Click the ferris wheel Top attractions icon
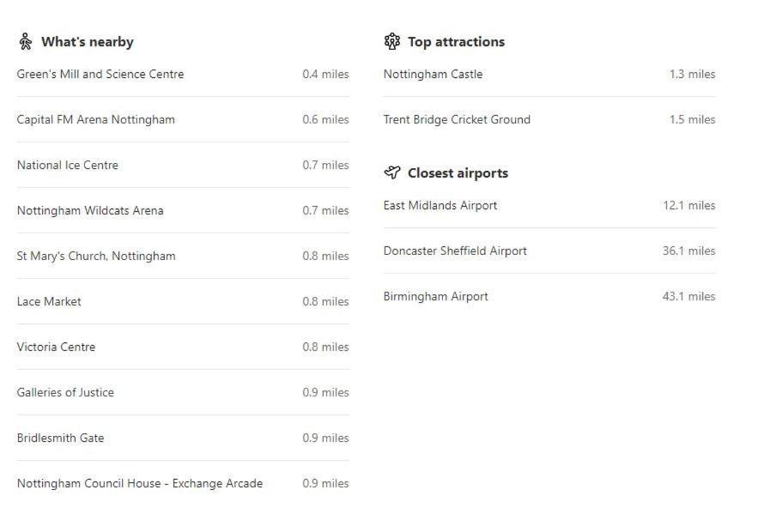 [x=392, y=41]
